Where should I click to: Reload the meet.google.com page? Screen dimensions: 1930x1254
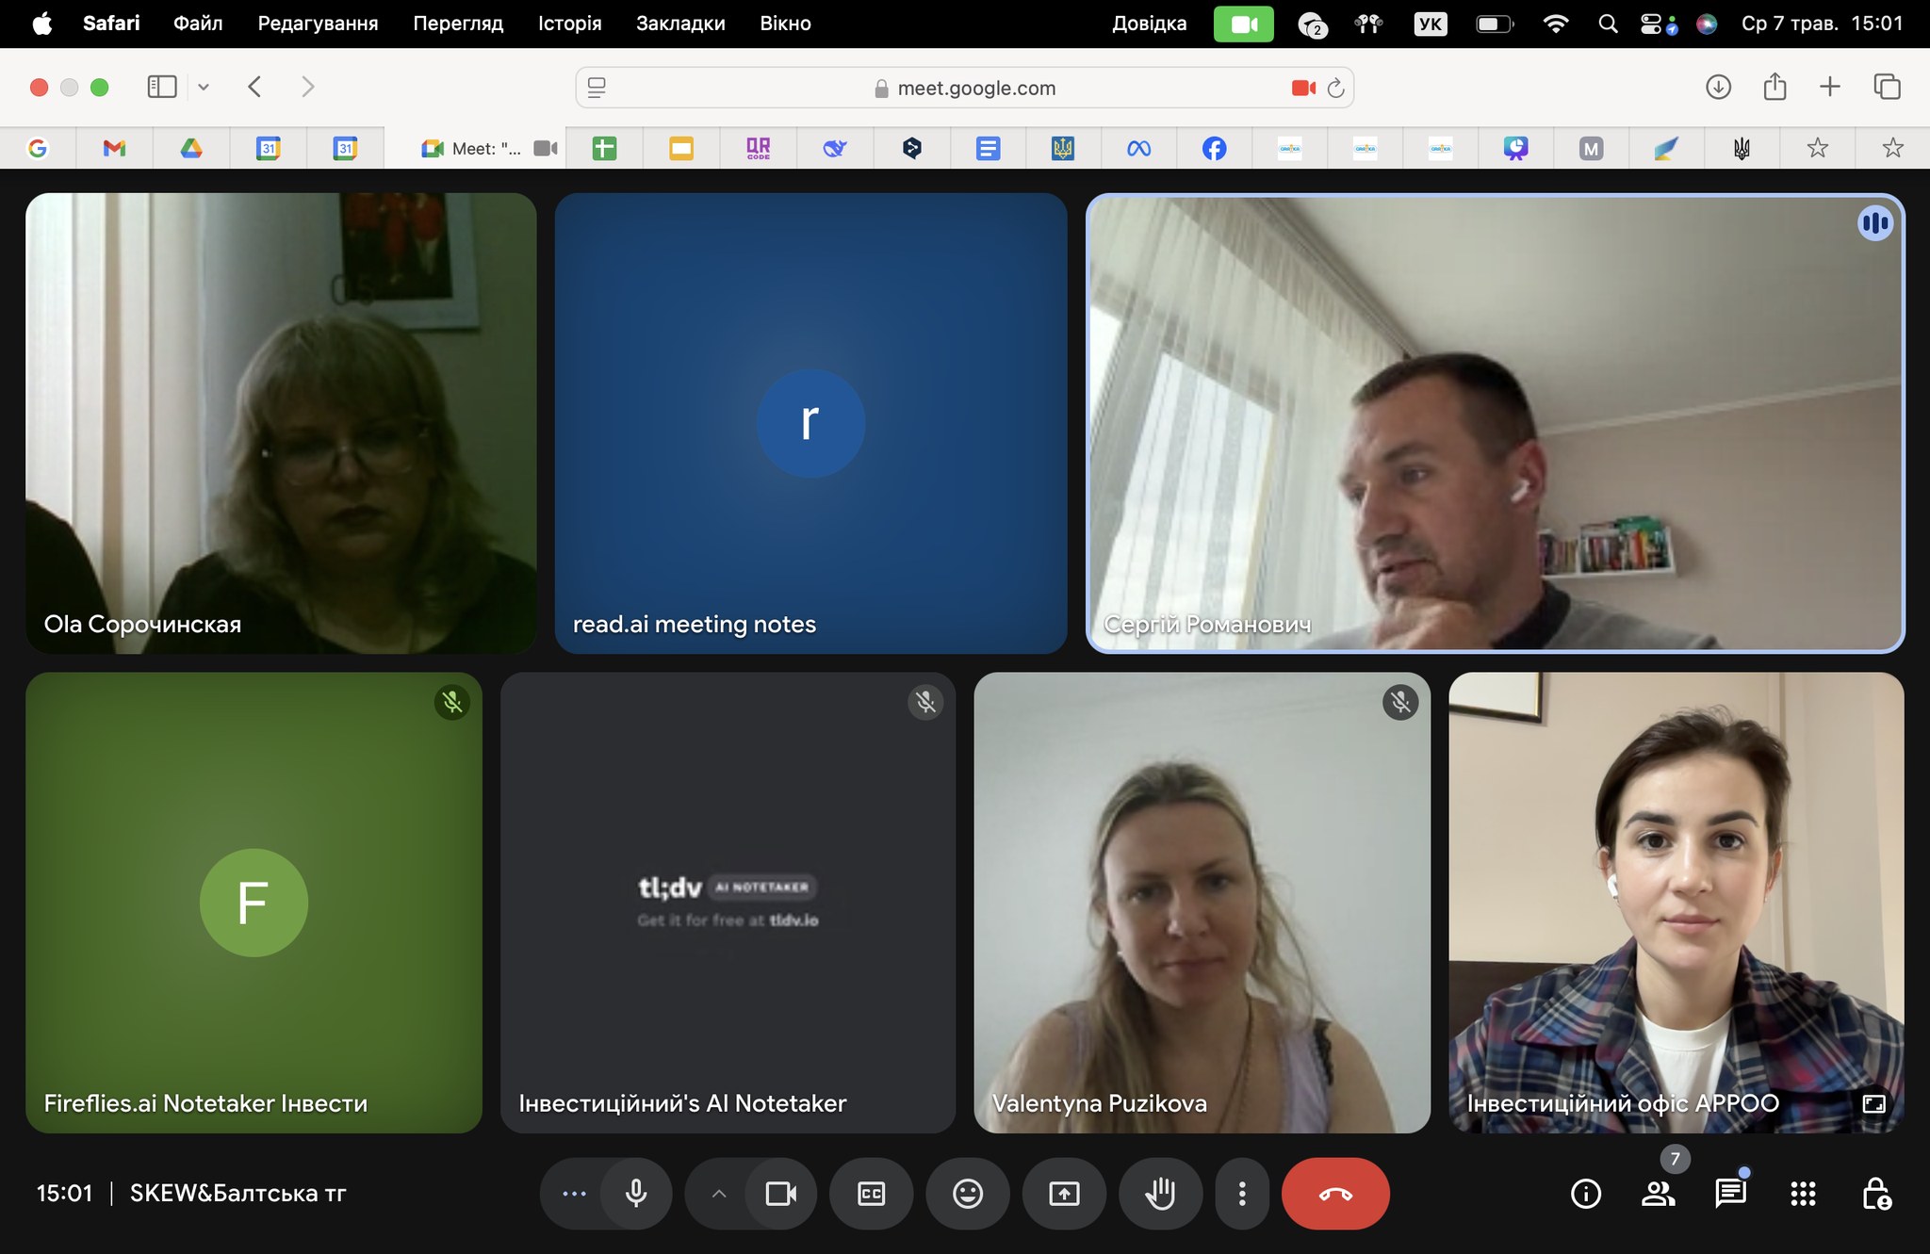click(1335, 88)
